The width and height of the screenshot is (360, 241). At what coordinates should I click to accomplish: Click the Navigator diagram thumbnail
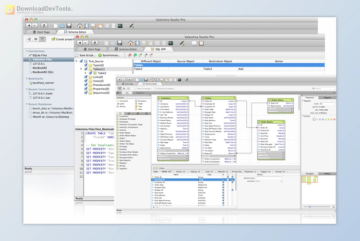click(x=310, y=180)
